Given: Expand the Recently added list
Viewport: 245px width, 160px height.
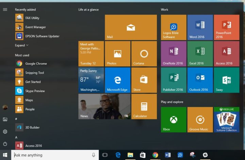Looking at the screenshot, I should pos(21,45).
